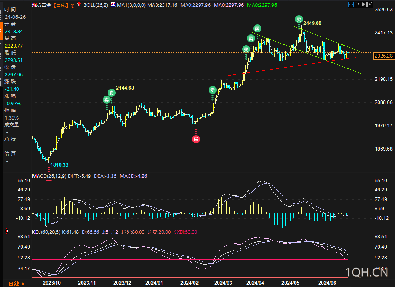
Task: Click the MA3:2317.16 value
Action: point(162,5)
